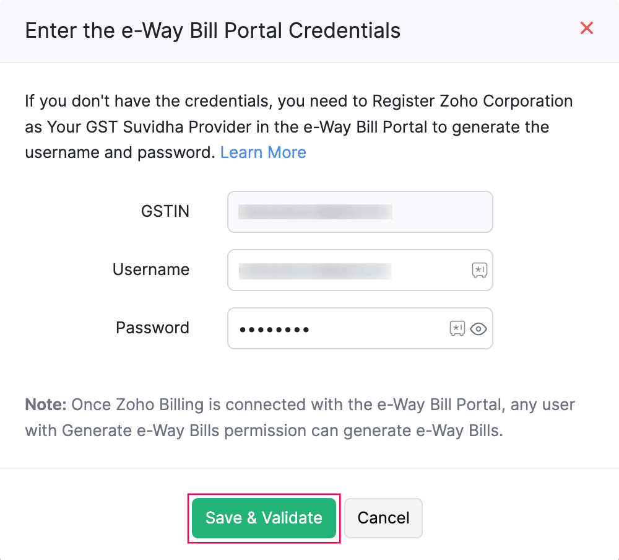Toggle password visibility in the Password field
Screen dimensions: 619x560
(478, 329)
